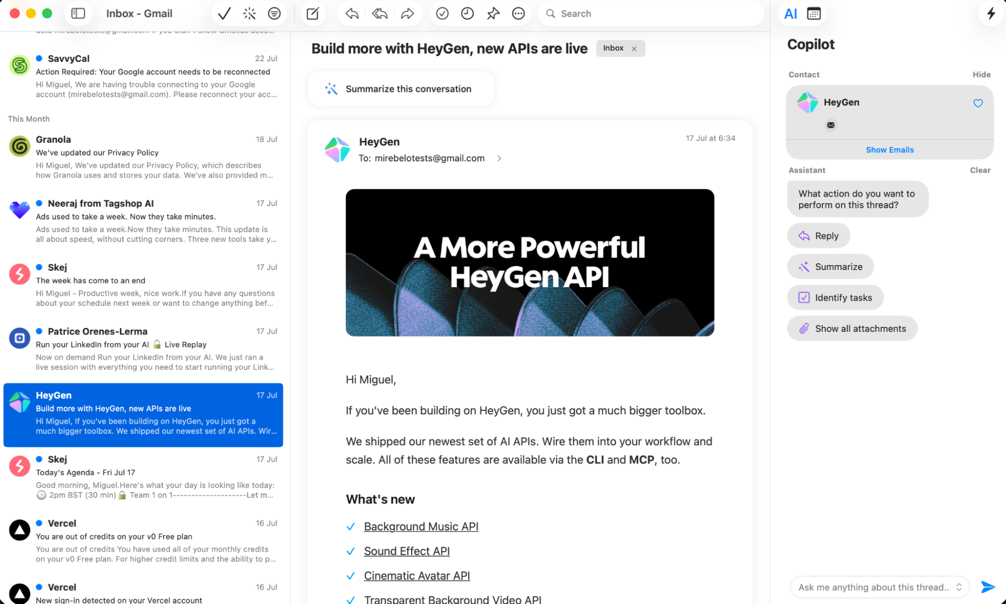Open the calendar panel icon
Screen dimensions: 1006x604
point(814,14)
